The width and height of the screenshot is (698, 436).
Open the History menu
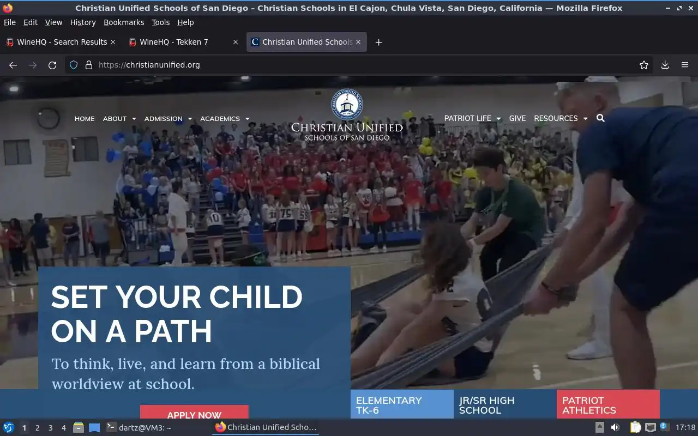click(83, 22)
